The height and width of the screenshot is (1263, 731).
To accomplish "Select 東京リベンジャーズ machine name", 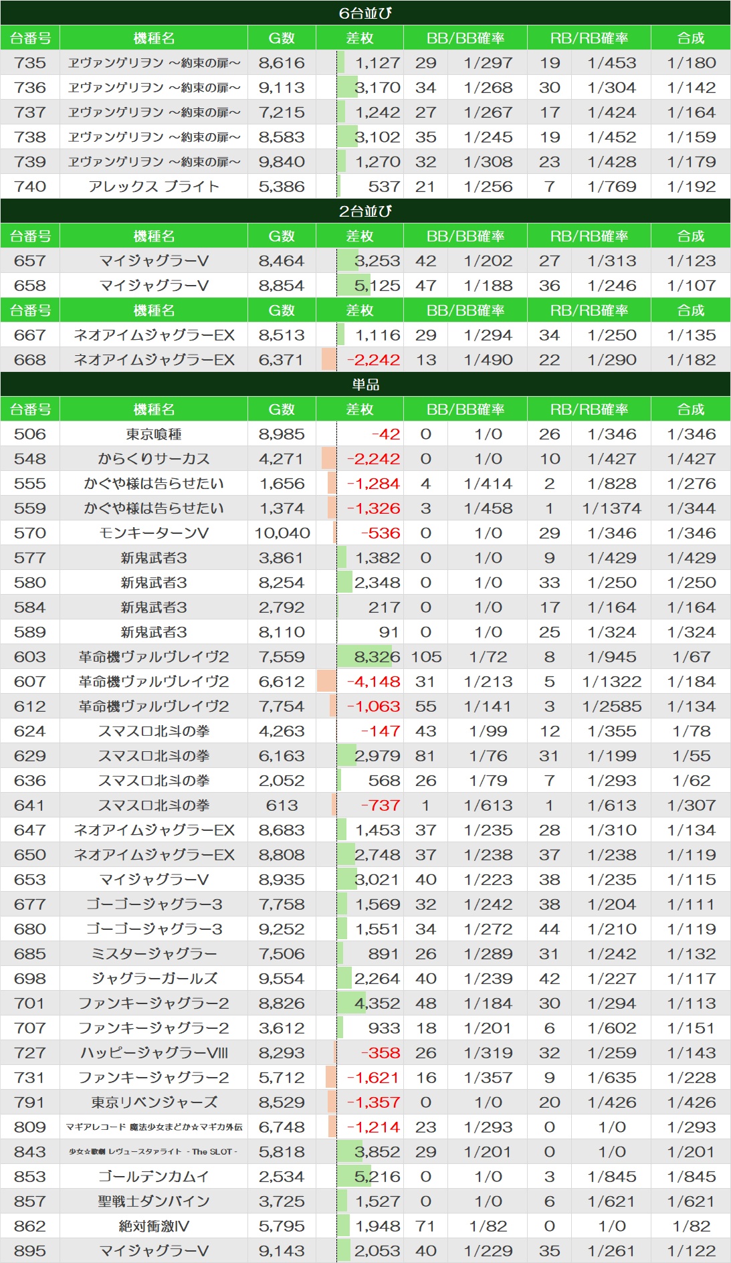I will pyautogui.click(x=154, y=1102).
